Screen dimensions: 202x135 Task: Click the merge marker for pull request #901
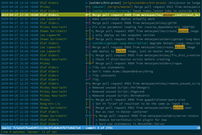coord(86,108)
